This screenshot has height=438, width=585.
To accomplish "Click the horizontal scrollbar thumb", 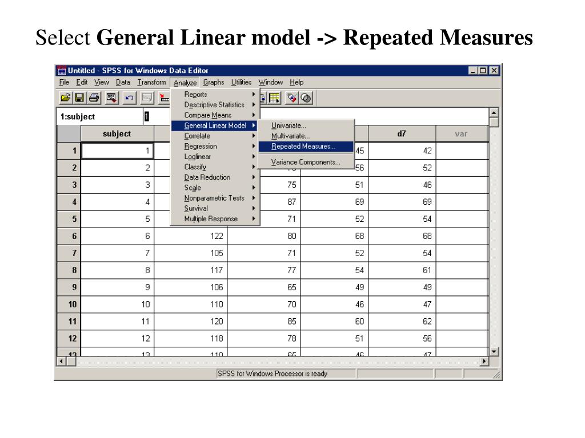I will (71, 361).
